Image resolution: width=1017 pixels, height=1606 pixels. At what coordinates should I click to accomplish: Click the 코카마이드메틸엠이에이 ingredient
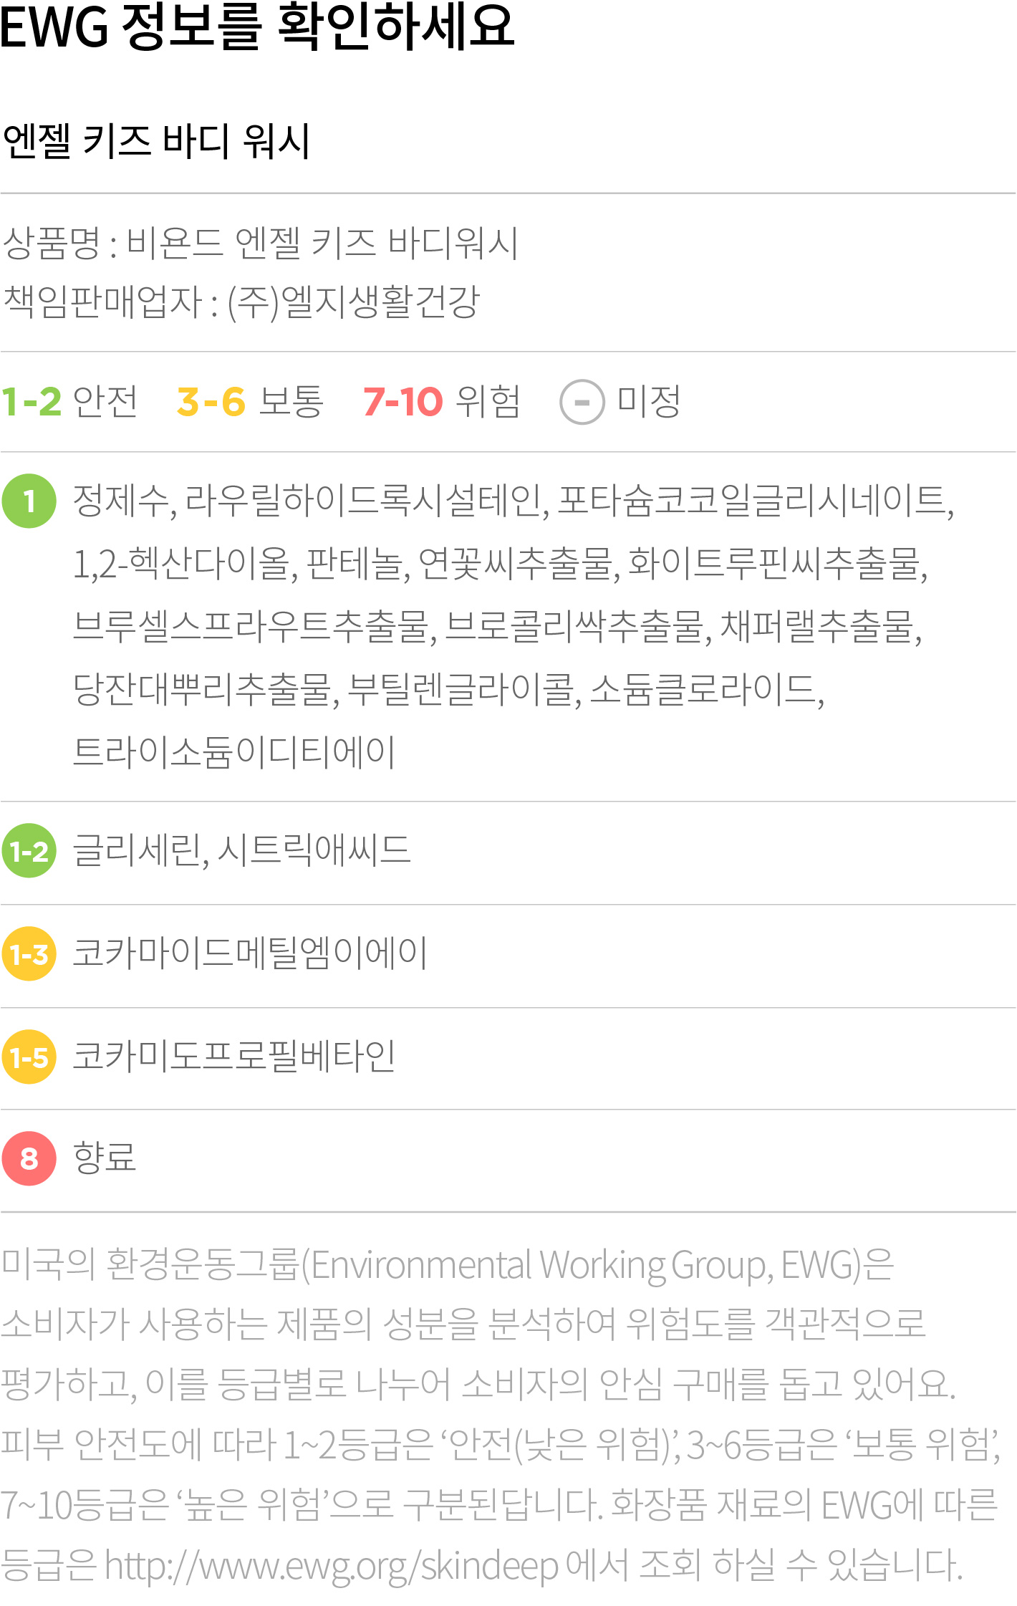pos(250,953)
